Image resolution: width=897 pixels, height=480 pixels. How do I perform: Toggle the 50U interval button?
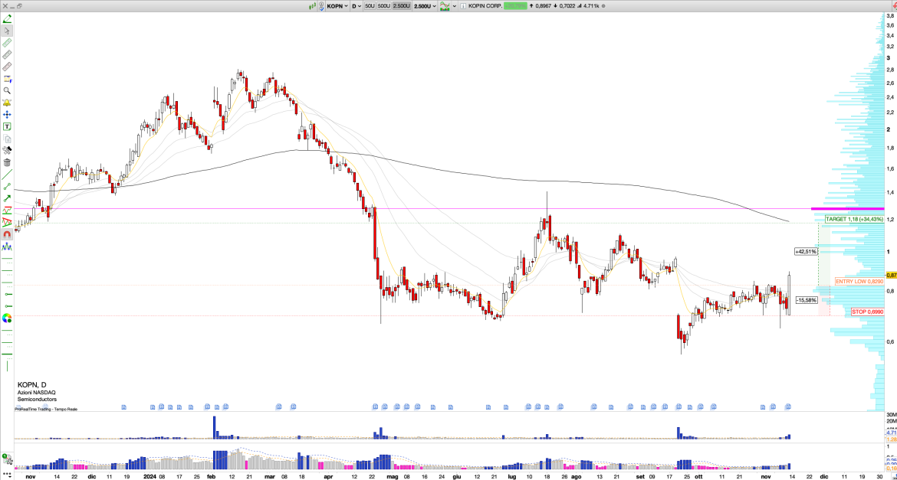[369, 6]
